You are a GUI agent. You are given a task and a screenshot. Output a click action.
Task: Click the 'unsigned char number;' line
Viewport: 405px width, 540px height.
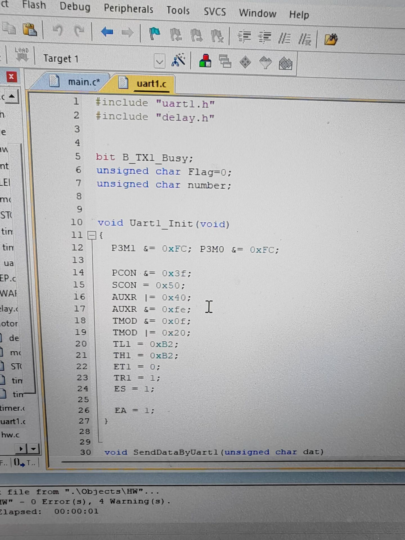click(x=164, y=185)
